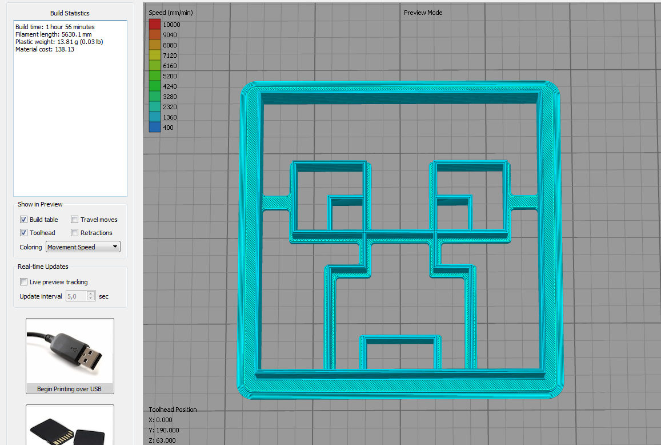Screen dimensions: 661x445
Task: Enable the Build table checkbox
Action: (23, 220)
